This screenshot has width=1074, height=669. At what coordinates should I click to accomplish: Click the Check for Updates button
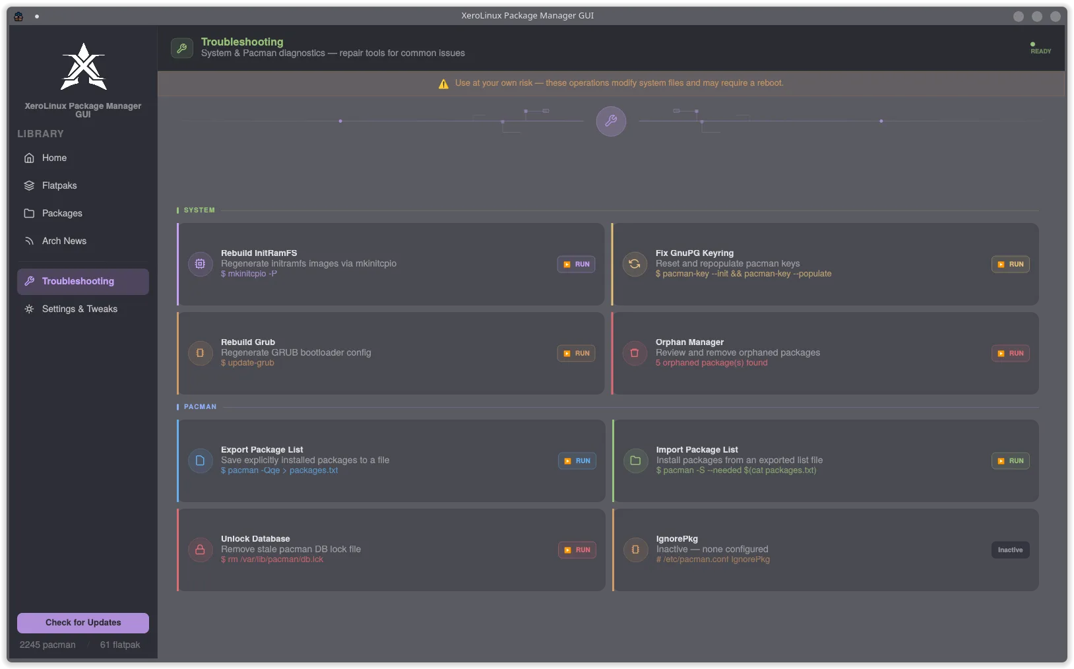[83, 623]
